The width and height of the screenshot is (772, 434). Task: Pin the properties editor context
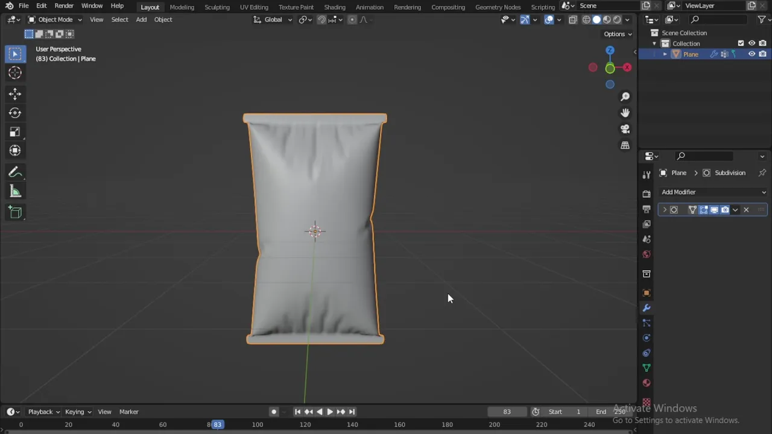pyautogui.click(x=762, y=173)
